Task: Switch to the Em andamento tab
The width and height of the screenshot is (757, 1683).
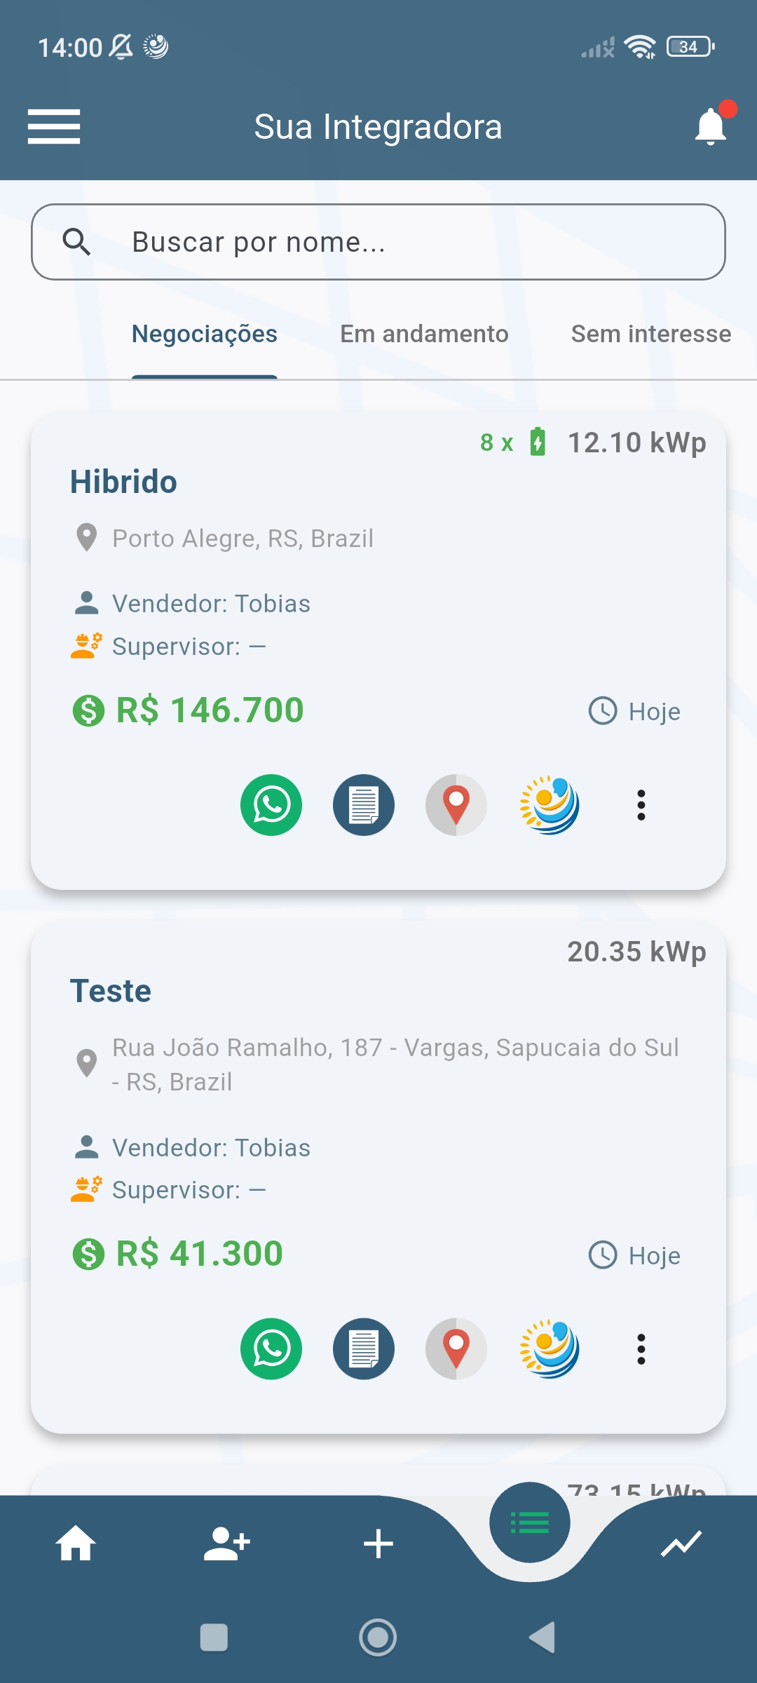Action: [x=424, y=334]
